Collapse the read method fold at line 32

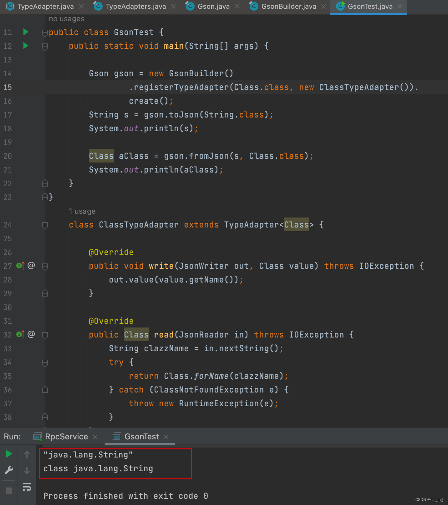tap(45, 335)
